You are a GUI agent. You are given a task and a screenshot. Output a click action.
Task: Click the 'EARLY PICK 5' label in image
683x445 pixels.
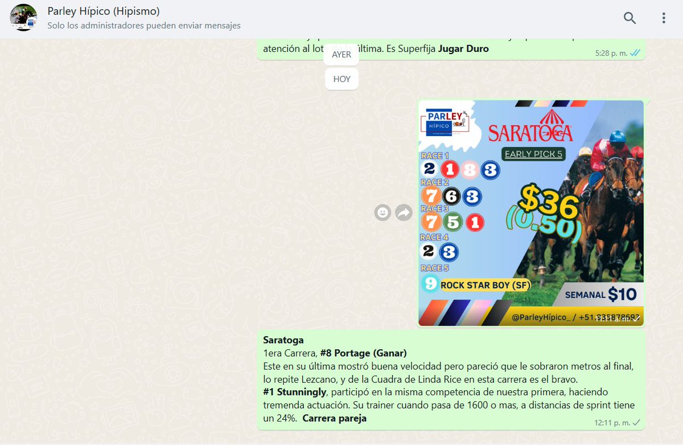click(x=533, y=154)
